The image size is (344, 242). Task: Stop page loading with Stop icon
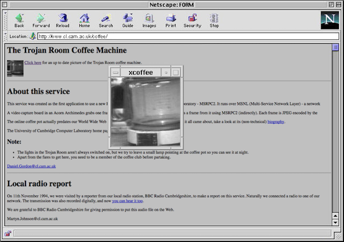[214, 20]
